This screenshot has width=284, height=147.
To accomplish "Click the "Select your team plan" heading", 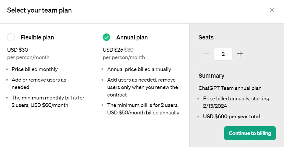I will pos(39,10).
